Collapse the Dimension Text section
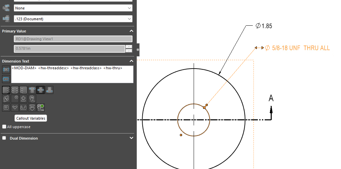 [131, 61]
